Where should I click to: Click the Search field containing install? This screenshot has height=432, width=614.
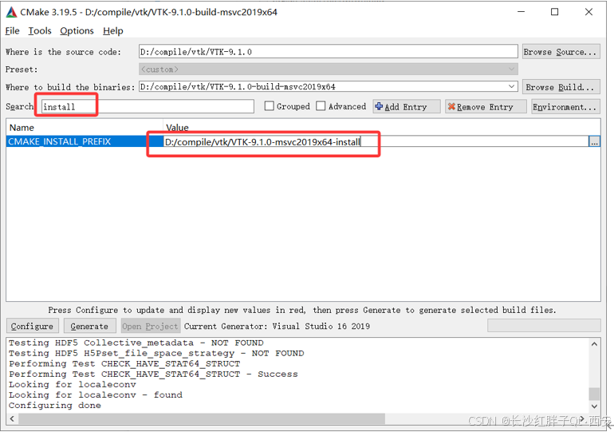[148, 106]
